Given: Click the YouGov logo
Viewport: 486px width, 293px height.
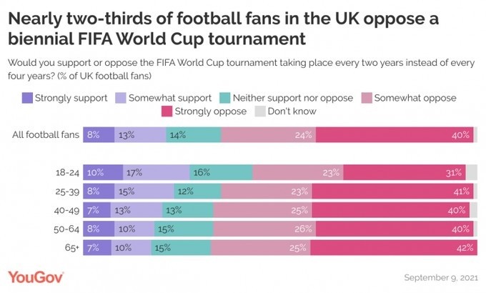Looking at the screenshot, I should (x=36, y=277).
